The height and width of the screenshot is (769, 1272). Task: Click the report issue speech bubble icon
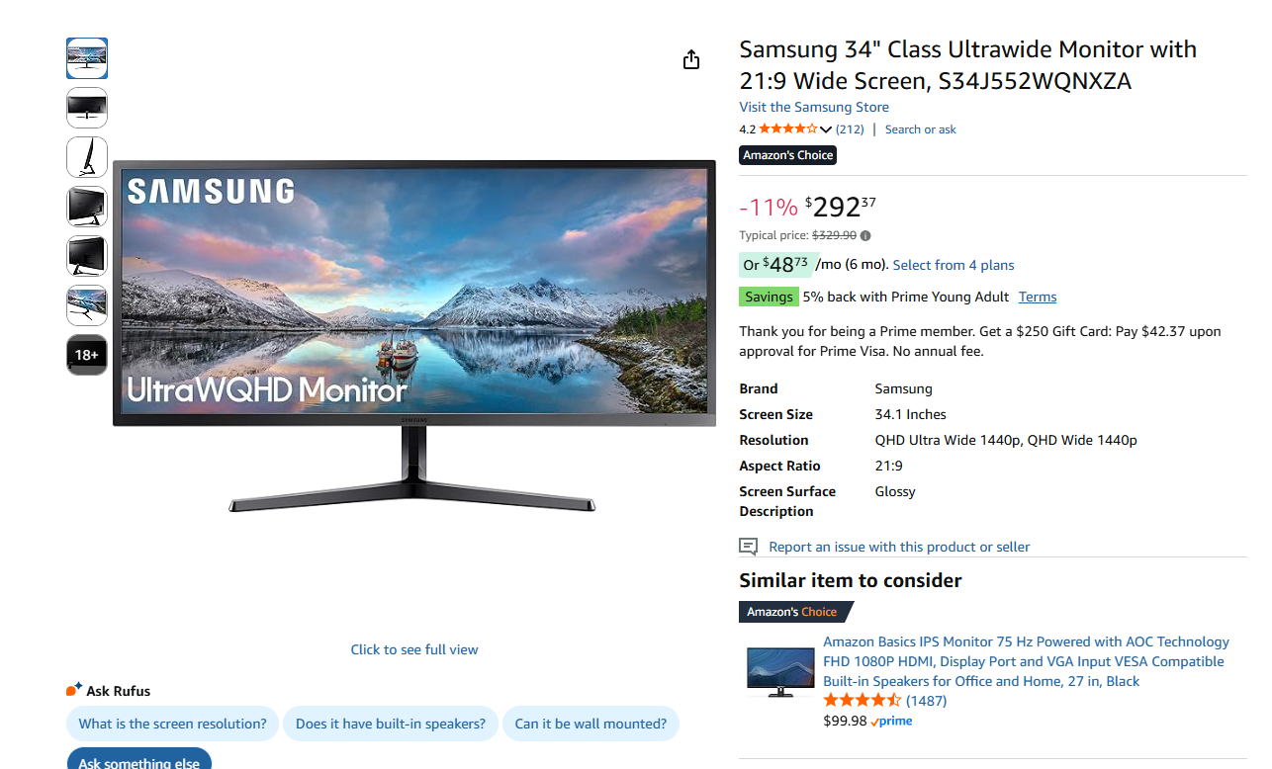point(749,547)
